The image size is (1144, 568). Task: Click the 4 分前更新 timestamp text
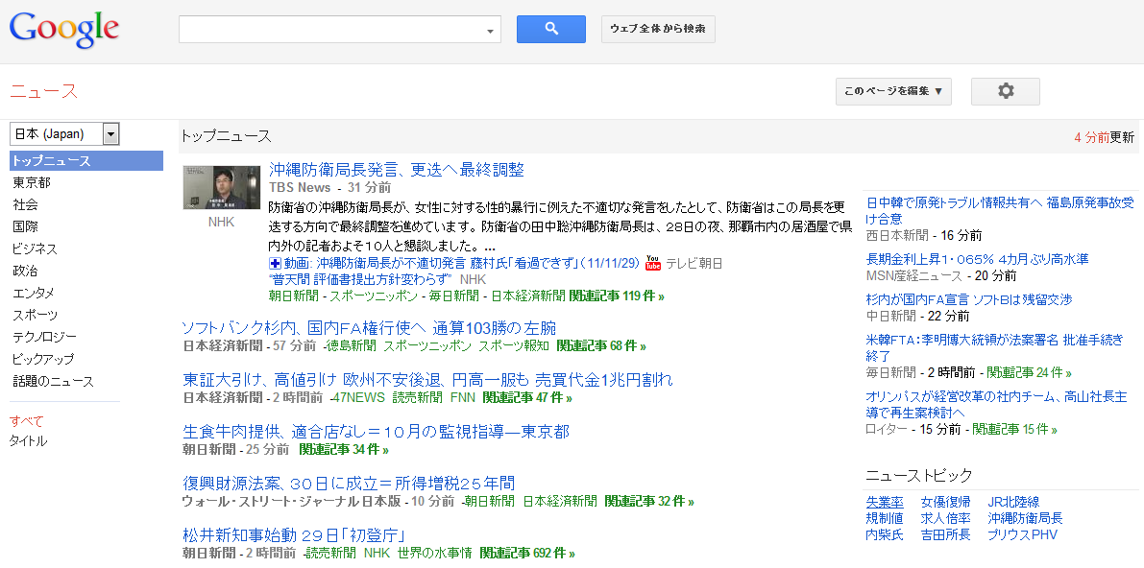point(1104,137)
